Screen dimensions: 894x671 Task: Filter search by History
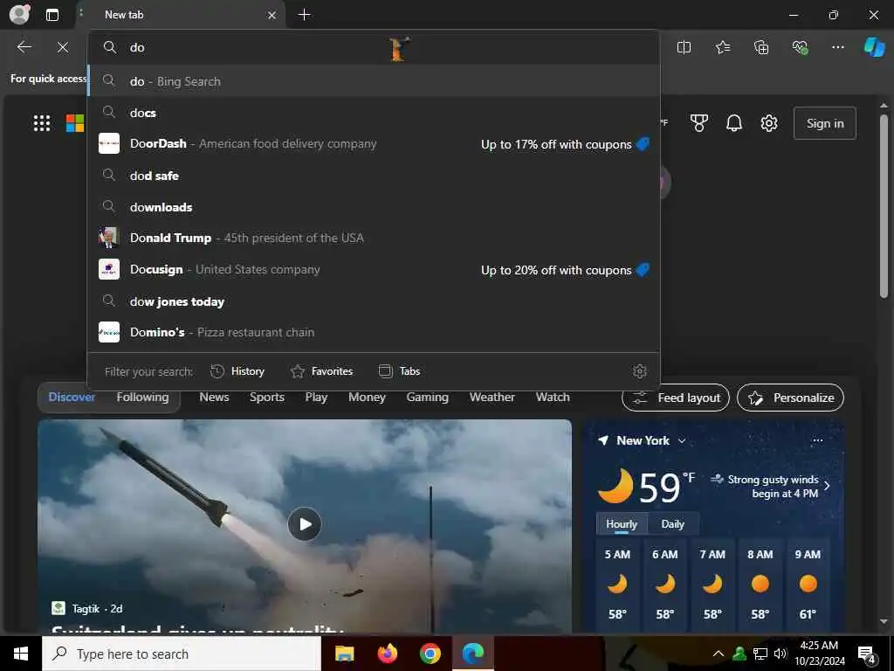click(x=237, y=371)
